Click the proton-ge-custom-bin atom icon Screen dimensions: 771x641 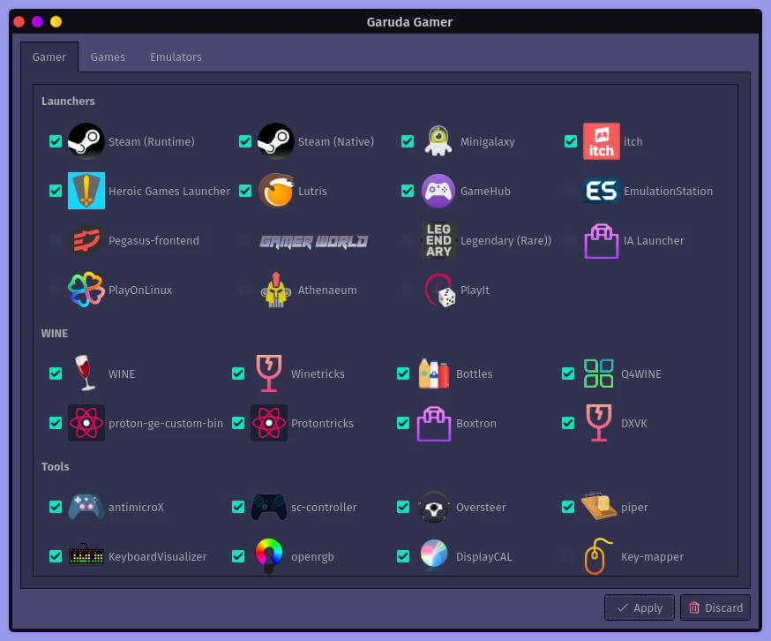point(86,423)
